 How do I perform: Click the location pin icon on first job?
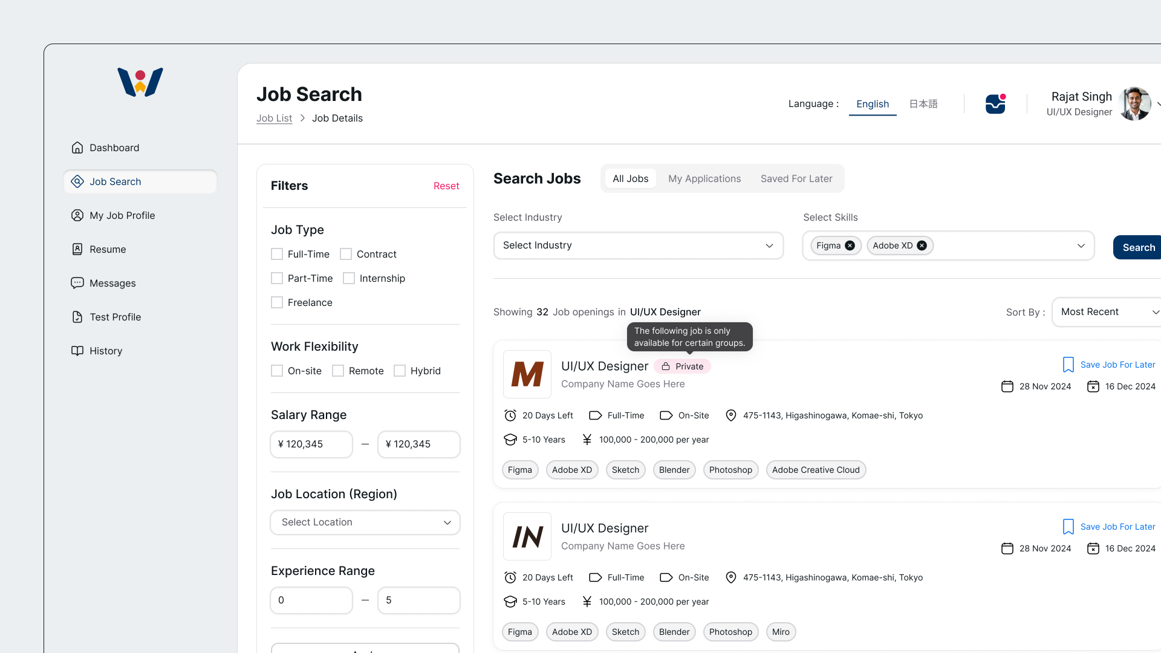pos(731,415)
